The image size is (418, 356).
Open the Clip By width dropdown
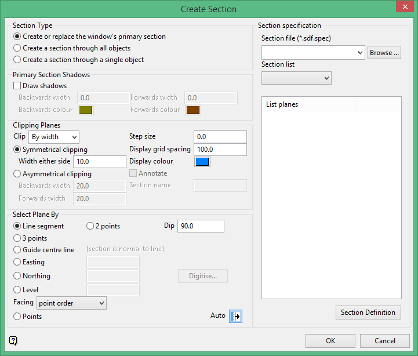[x=54, y=137]
